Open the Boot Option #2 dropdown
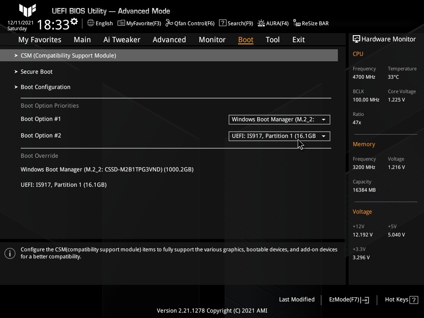Screen dimensions: 424x318 279,136
